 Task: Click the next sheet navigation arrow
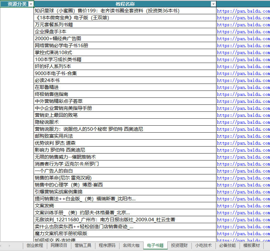[x=9, y=245]
